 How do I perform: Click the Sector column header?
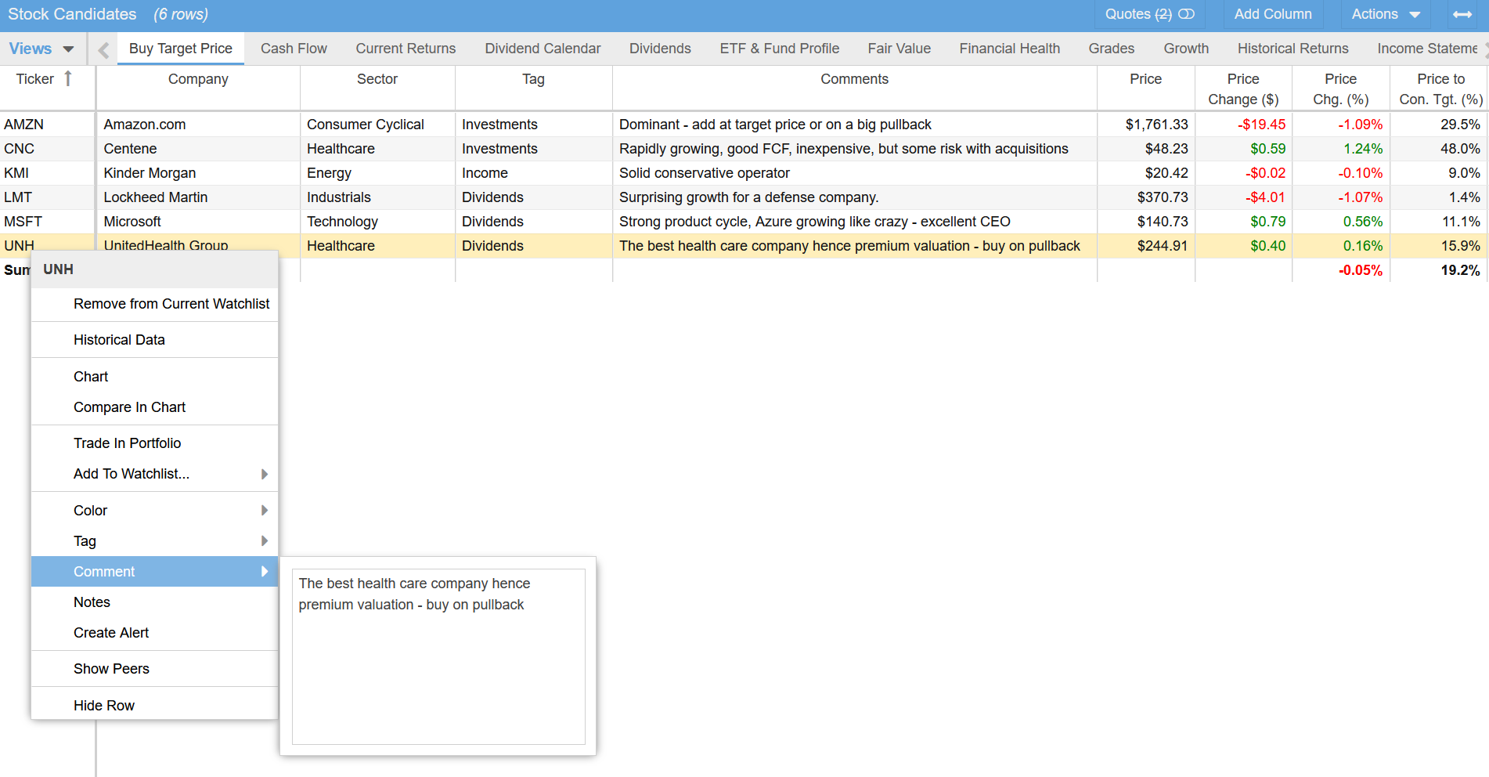click(377, 88)
